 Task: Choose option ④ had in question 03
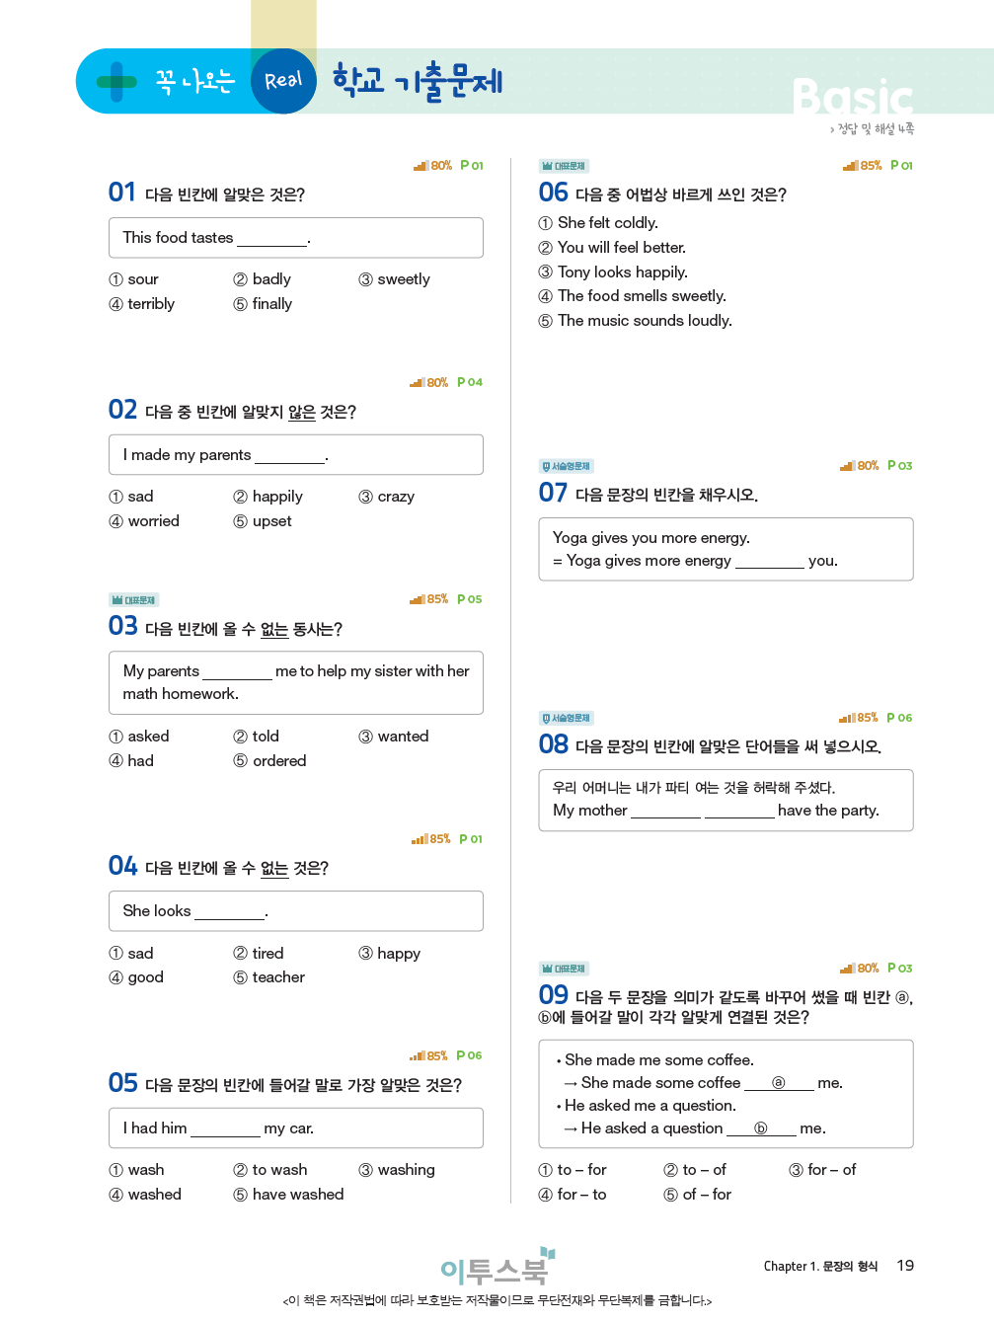point(131,761)
